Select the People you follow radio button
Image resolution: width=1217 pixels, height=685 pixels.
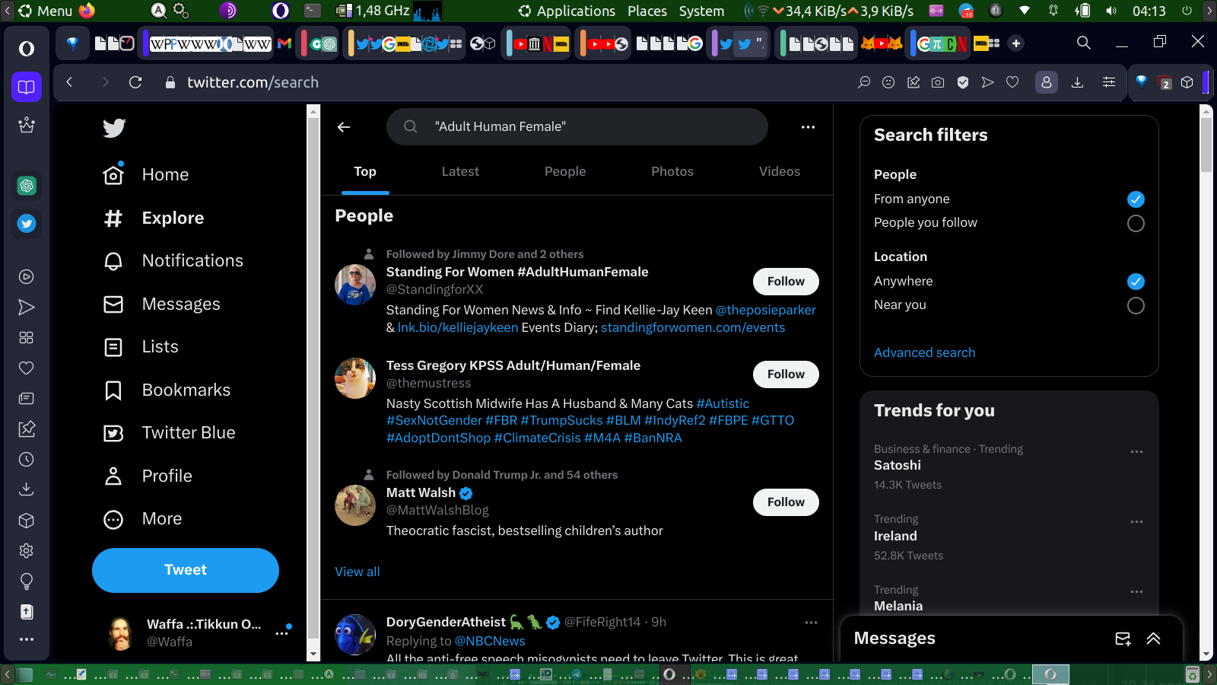click(x=1136, y=224)
